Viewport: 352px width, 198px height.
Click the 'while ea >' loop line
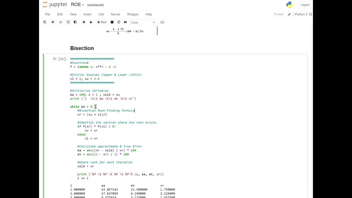(84, 106)
